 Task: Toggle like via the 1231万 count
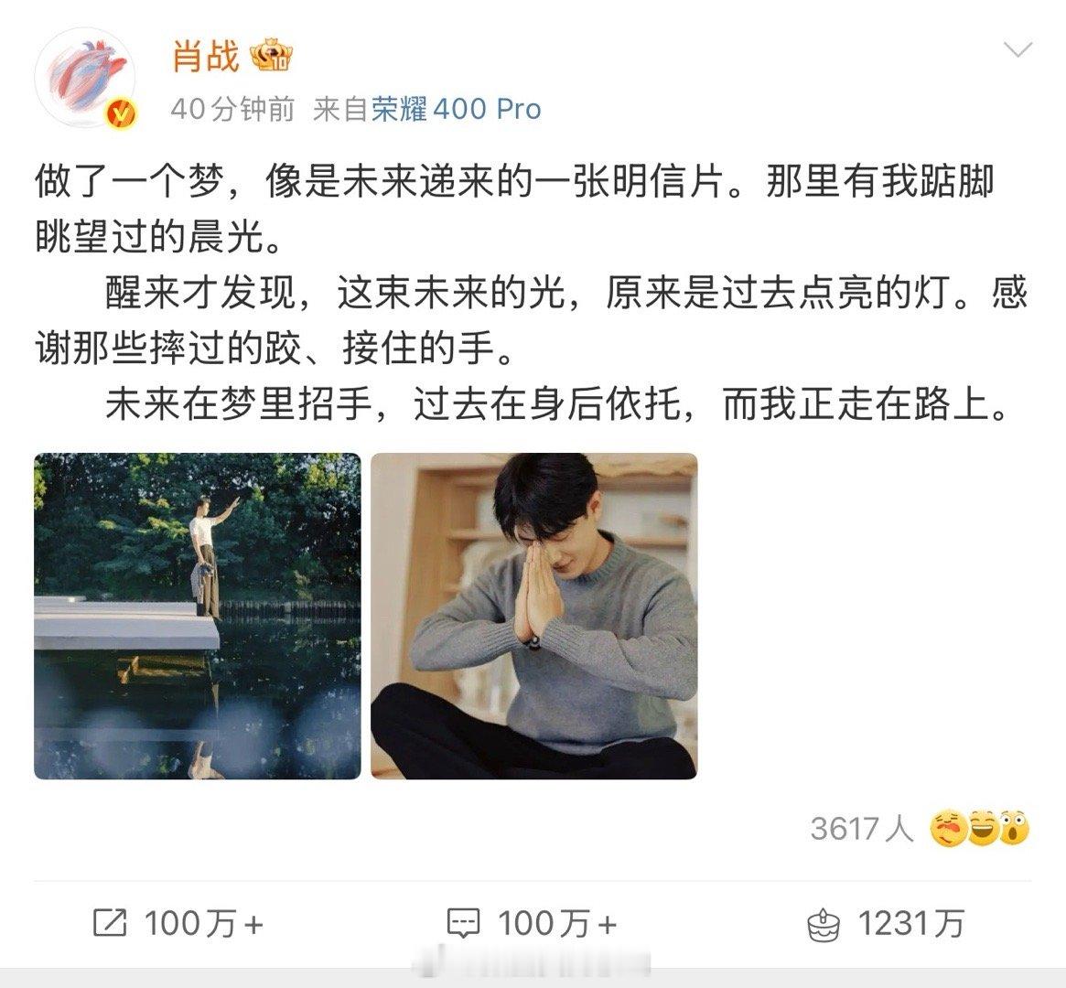(x=911, y=923)
